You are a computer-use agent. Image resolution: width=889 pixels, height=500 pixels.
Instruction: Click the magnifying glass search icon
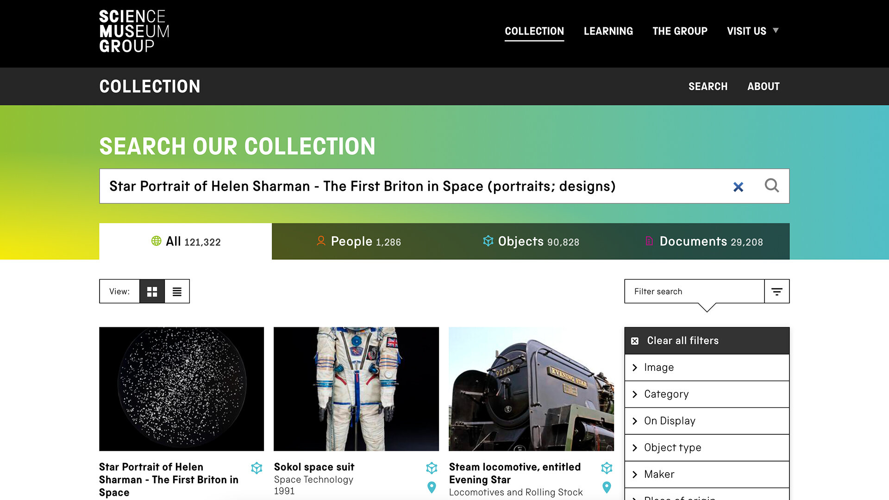[771, 186]
